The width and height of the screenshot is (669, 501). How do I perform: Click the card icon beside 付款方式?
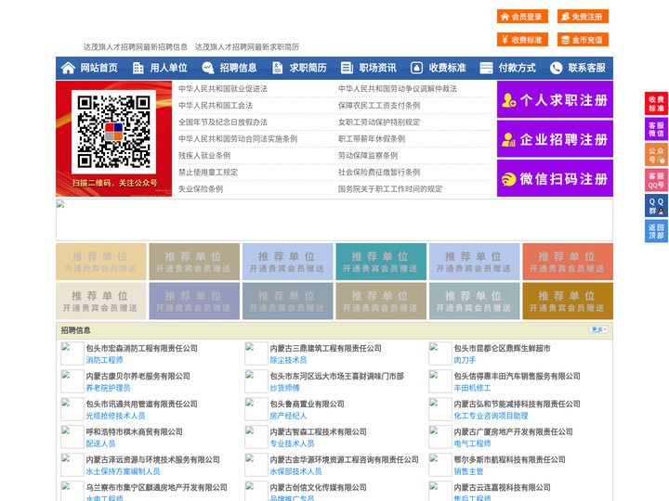486,68
